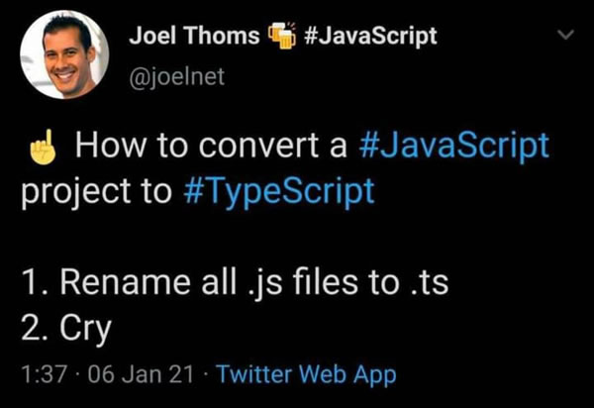
Task: Click the 1:37 timestamp
Action: [x=44, y=374]
